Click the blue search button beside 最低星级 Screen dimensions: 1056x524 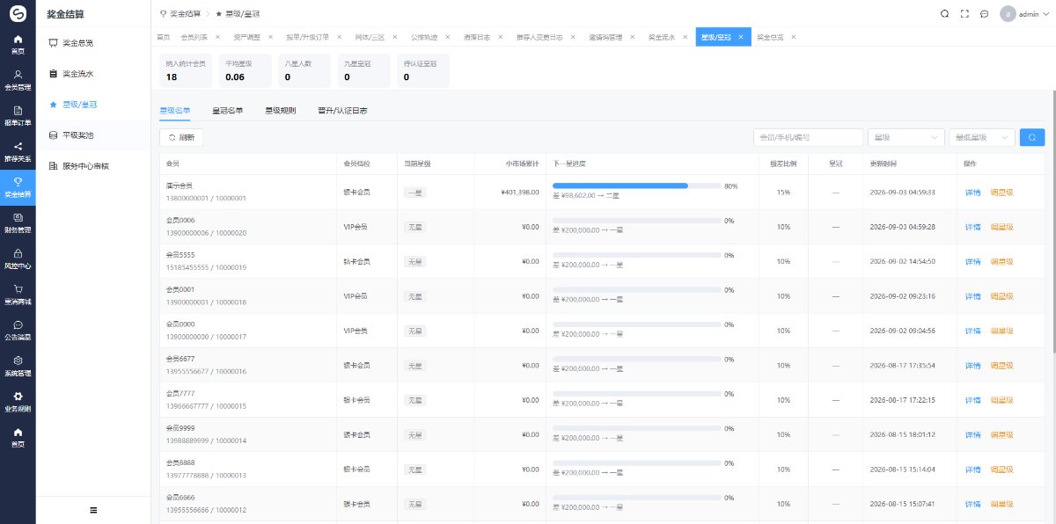tap(1032, 137)
